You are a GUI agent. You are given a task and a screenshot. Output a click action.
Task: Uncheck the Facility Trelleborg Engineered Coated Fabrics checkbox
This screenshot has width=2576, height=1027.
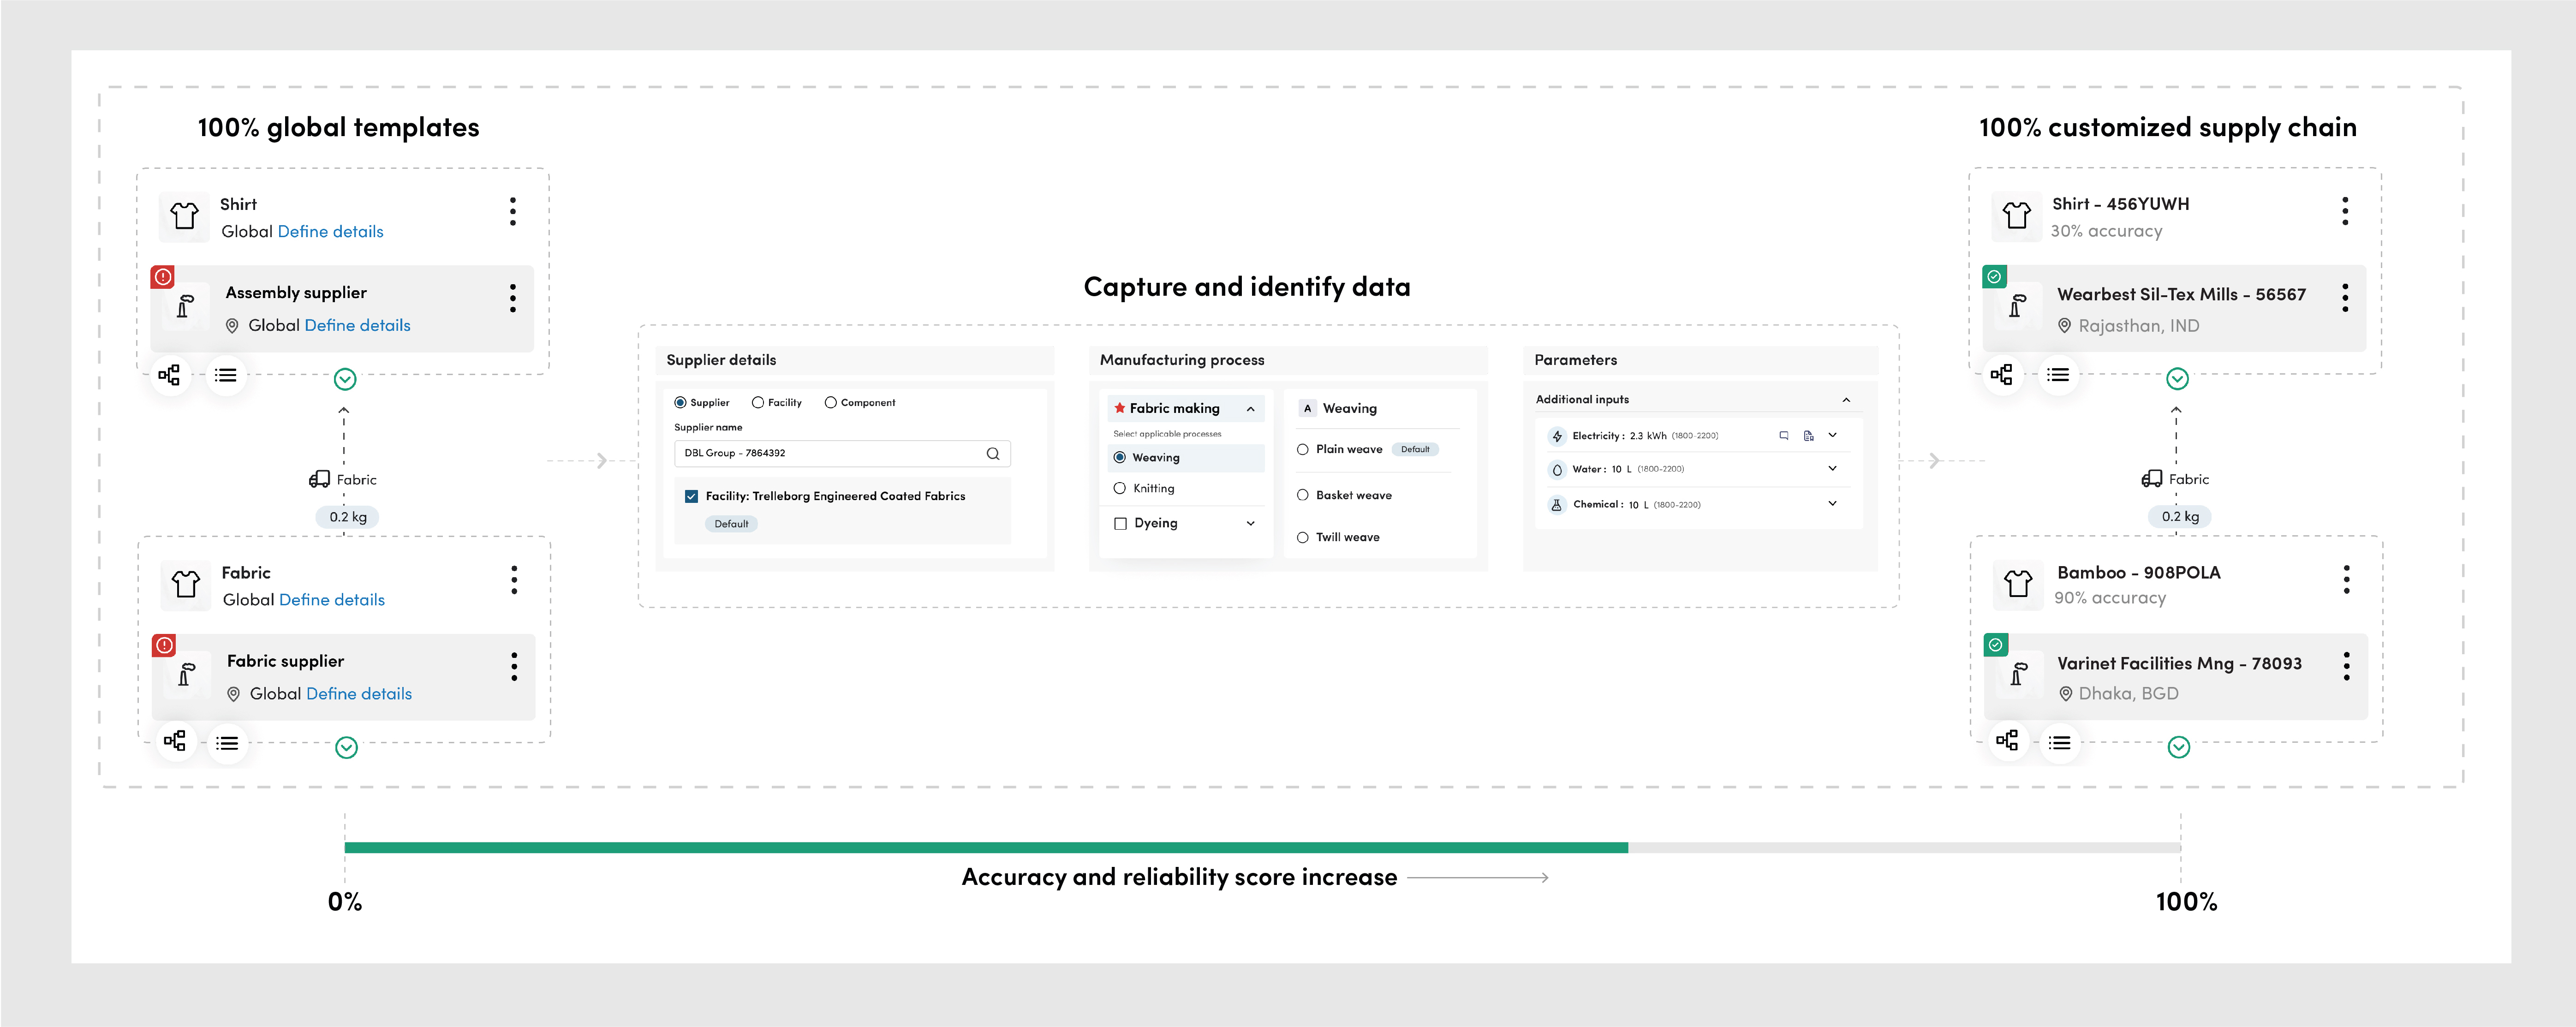(691, 496)
